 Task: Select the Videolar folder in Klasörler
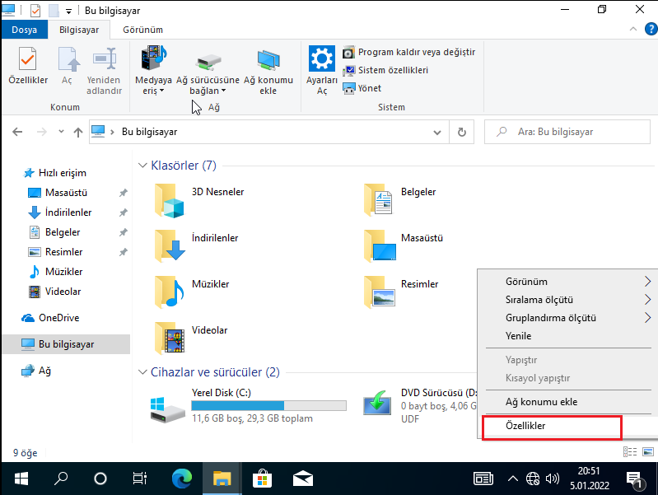[191, 339]
